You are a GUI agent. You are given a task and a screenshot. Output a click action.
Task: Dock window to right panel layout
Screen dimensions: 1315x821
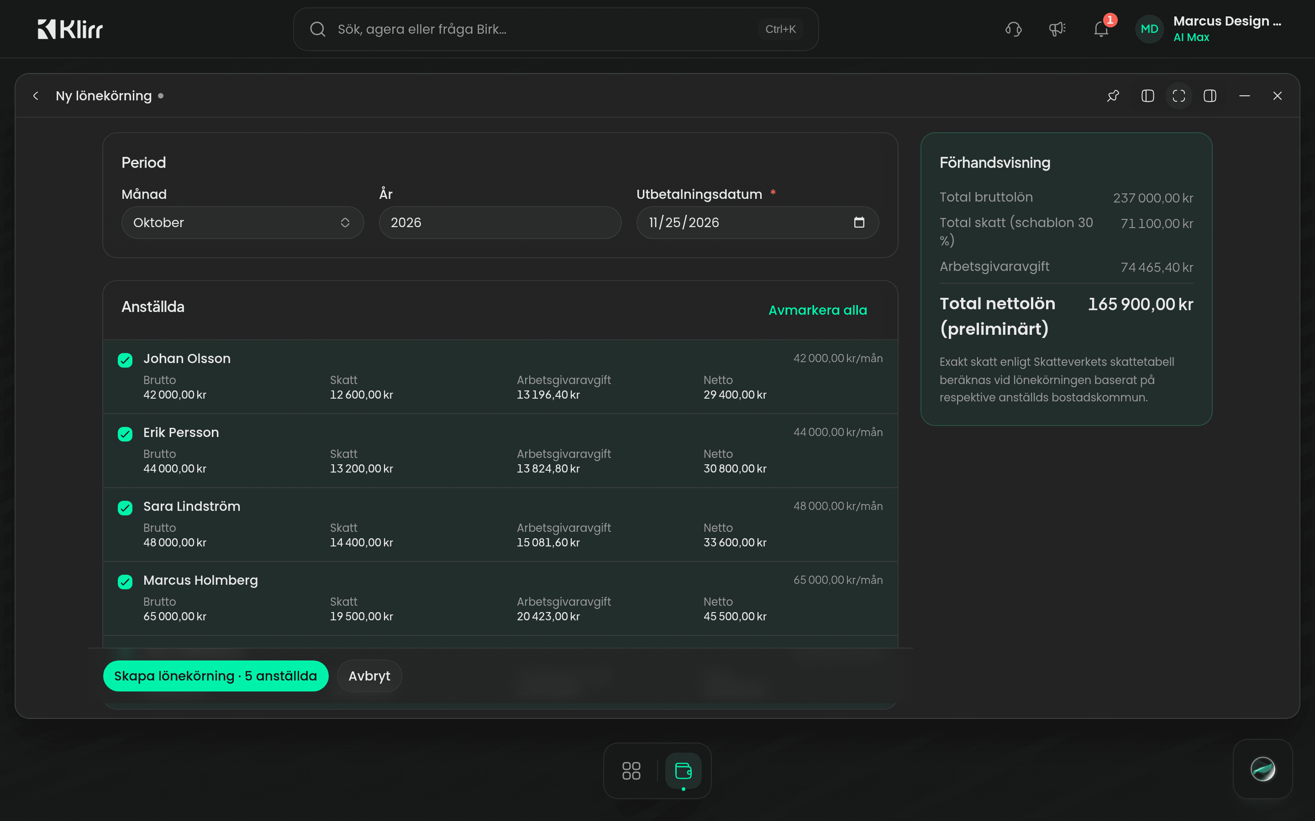[x=1210, y=96]
